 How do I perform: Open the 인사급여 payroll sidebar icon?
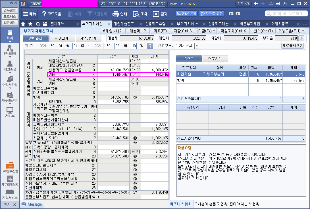point(10,49)
